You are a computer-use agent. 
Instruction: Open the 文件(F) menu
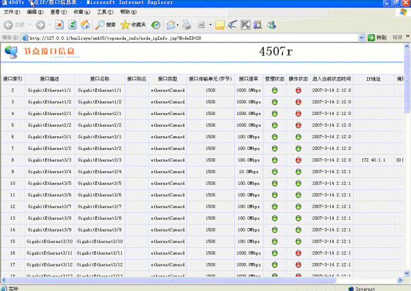click(x=12, y=12)
